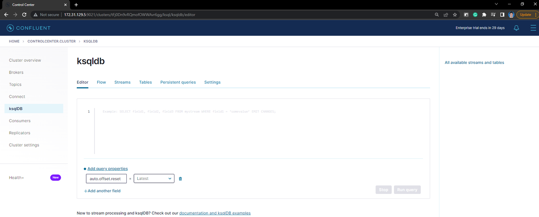This screenshot has height=217, width=539.
Task: Click the Run query button
Action: tap(407, 190)
